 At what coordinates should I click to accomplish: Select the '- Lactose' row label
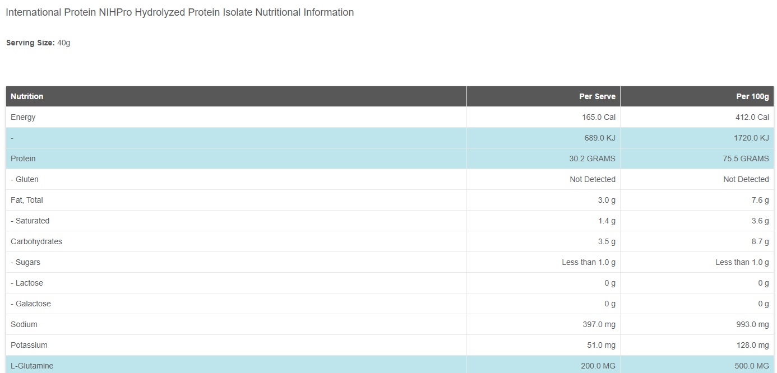coord(27,283)
